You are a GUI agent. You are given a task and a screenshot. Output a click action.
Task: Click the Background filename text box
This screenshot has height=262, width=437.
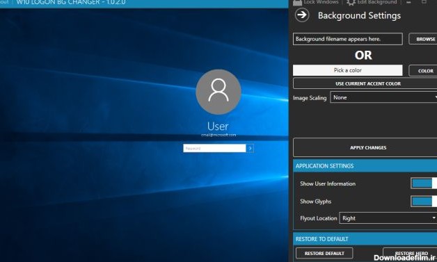pyautogui.click(x=347, y=39)
